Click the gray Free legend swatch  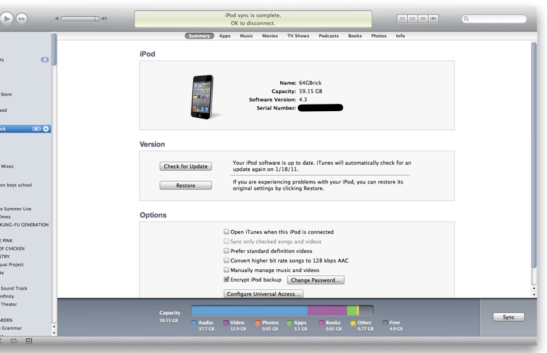(385, 323)
